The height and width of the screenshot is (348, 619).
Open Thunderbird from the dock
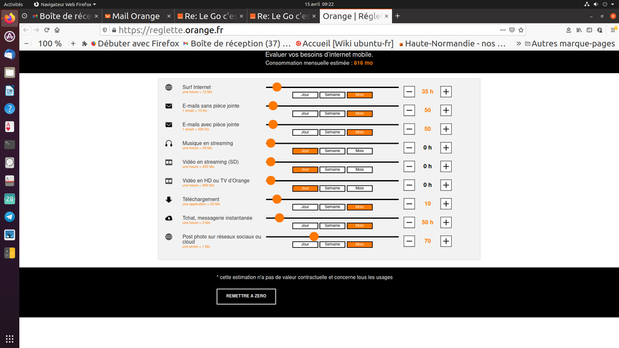click(9, 54)
